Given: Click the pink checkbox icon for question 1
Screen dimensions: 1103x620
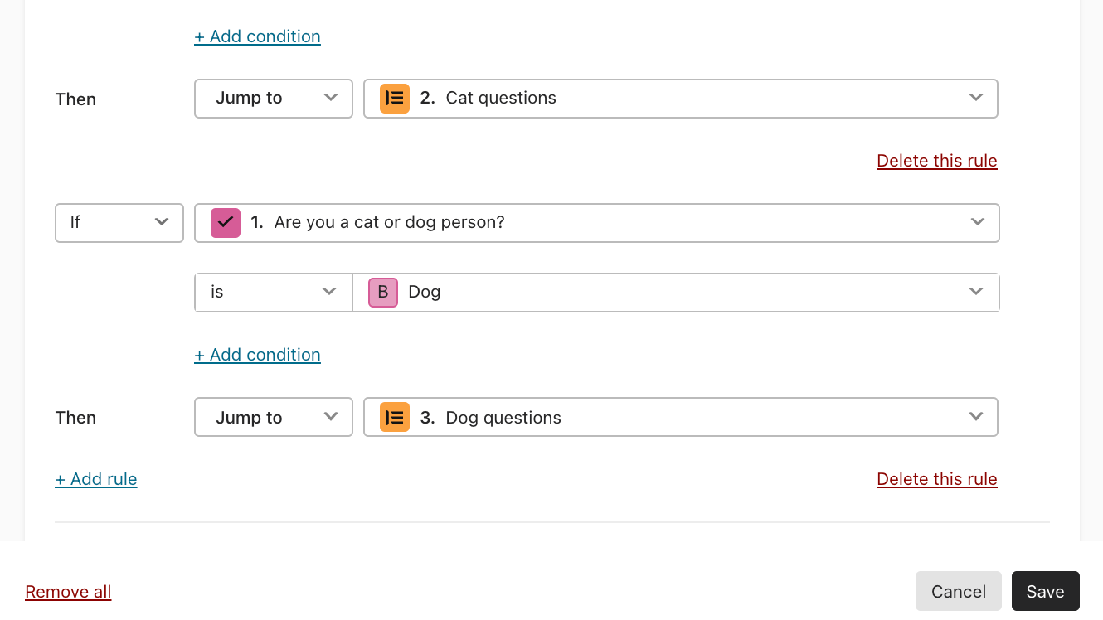Looking at the screenshot, I should pos(225,222).
